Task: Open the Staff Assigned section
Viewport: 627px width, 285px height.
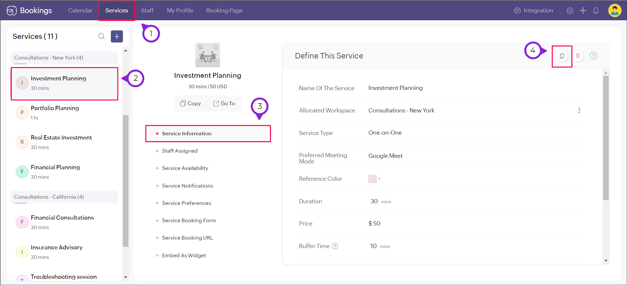Action: point(179,151)
